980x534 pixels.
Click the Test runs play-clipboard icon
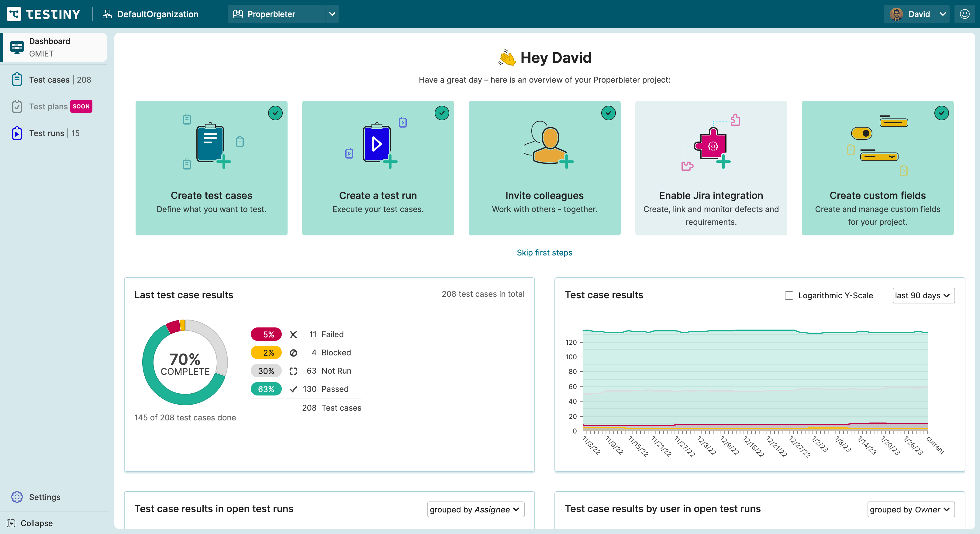pyautogui.click(x=17, y=133)
